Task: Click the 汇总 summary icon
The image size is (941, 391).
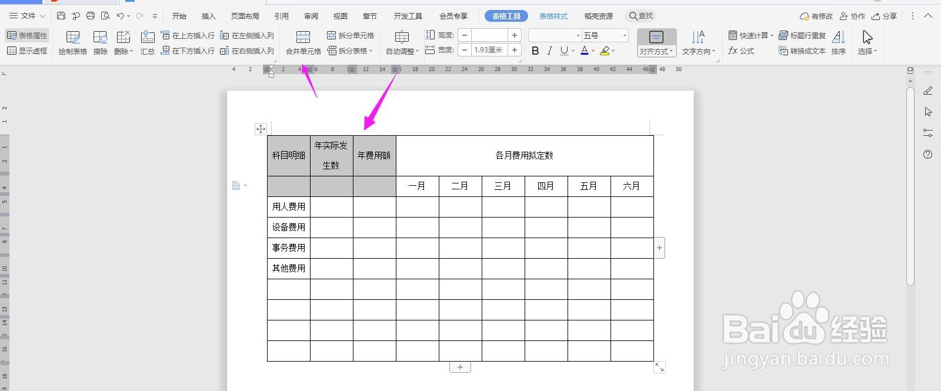Action: (x=148, y=43)
